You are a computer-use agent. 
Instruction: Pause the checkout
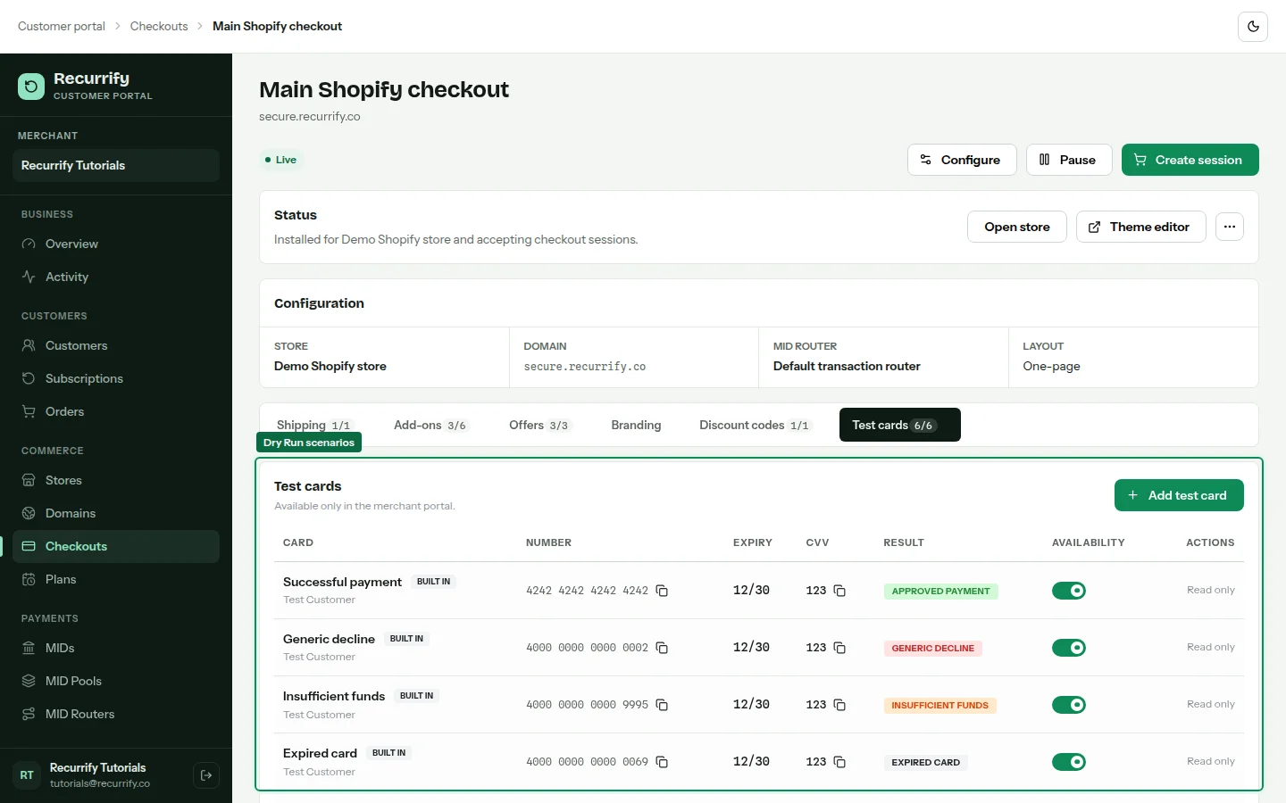click(x=1069, y=160)
